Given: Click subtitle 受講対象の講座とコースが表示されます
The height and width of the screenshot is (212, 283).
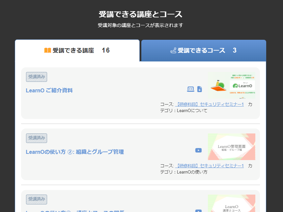Looking at the screenshot, I should pyautogui.click(x=140, y=25).
